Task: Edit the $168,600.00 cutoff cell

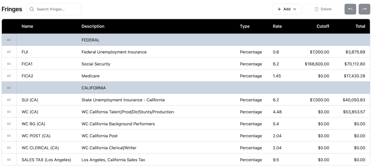Action: tap(317, 64)
